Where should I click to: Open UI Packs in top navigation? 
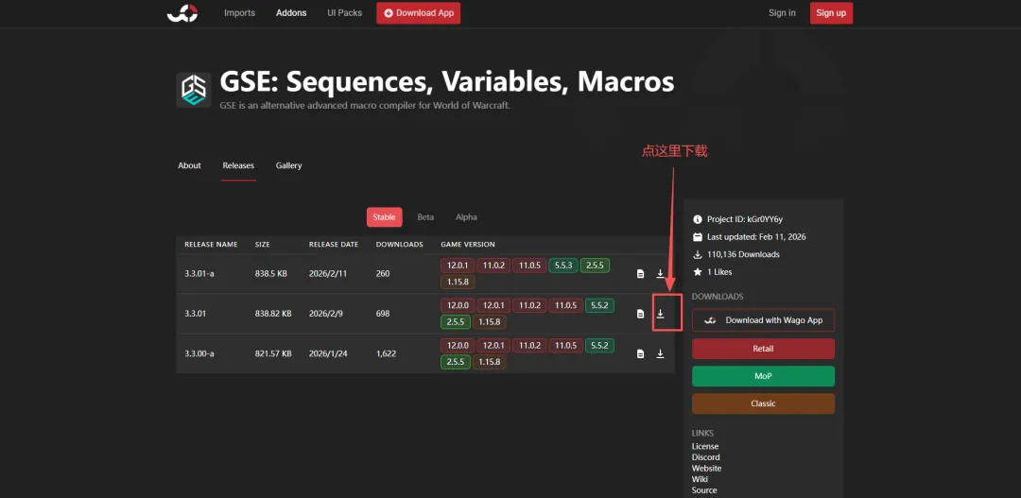point(344,13)
